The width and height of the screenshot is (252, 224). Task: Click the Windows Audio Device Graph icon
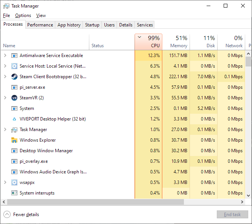pyautogui.click(x=14, y=172)
